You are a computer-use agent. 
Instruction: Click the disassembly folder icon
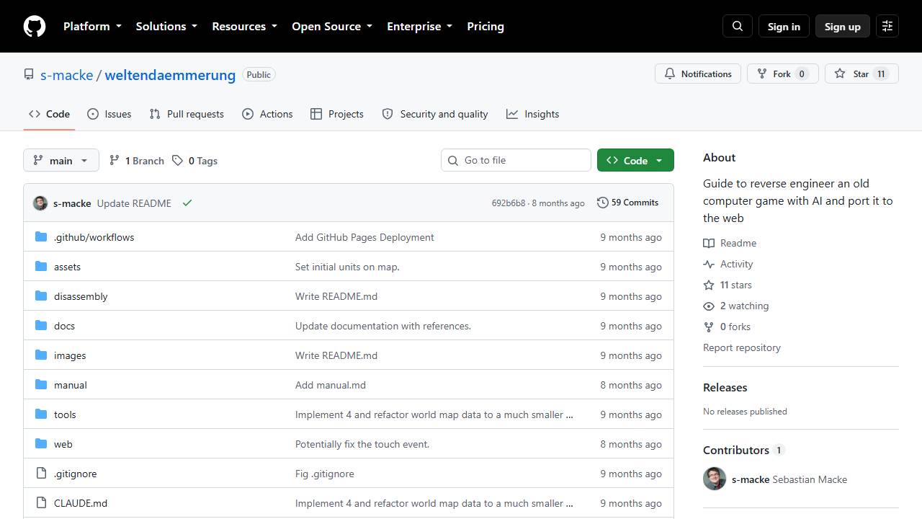pyautogui.click(x=41, y=296)
